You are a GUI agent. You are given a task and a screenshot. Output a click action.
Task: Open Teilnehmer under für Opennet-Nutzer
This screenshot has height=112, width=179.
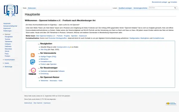point(44,81)
